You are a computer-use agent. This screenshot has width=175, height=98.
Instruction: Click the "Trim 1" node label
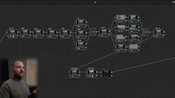click(x=103, y=27)
